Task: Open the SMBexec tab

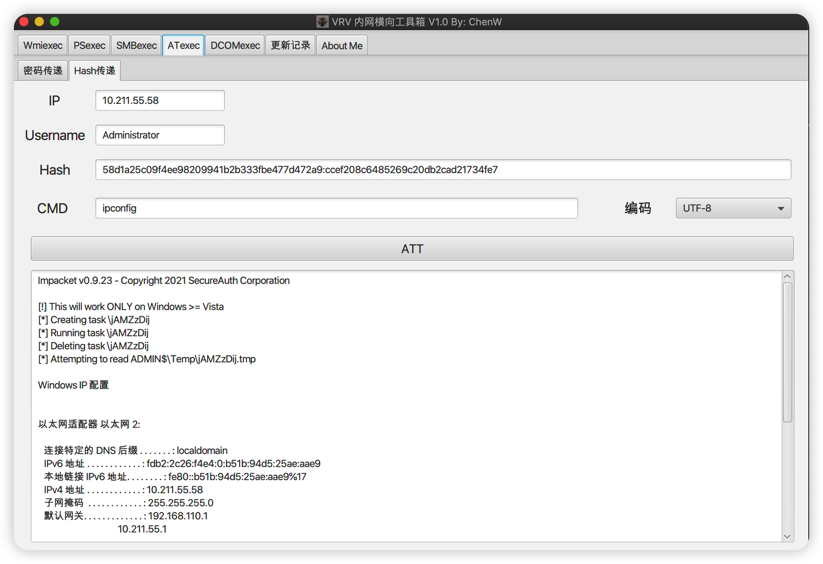Action: tap(136, 45)
